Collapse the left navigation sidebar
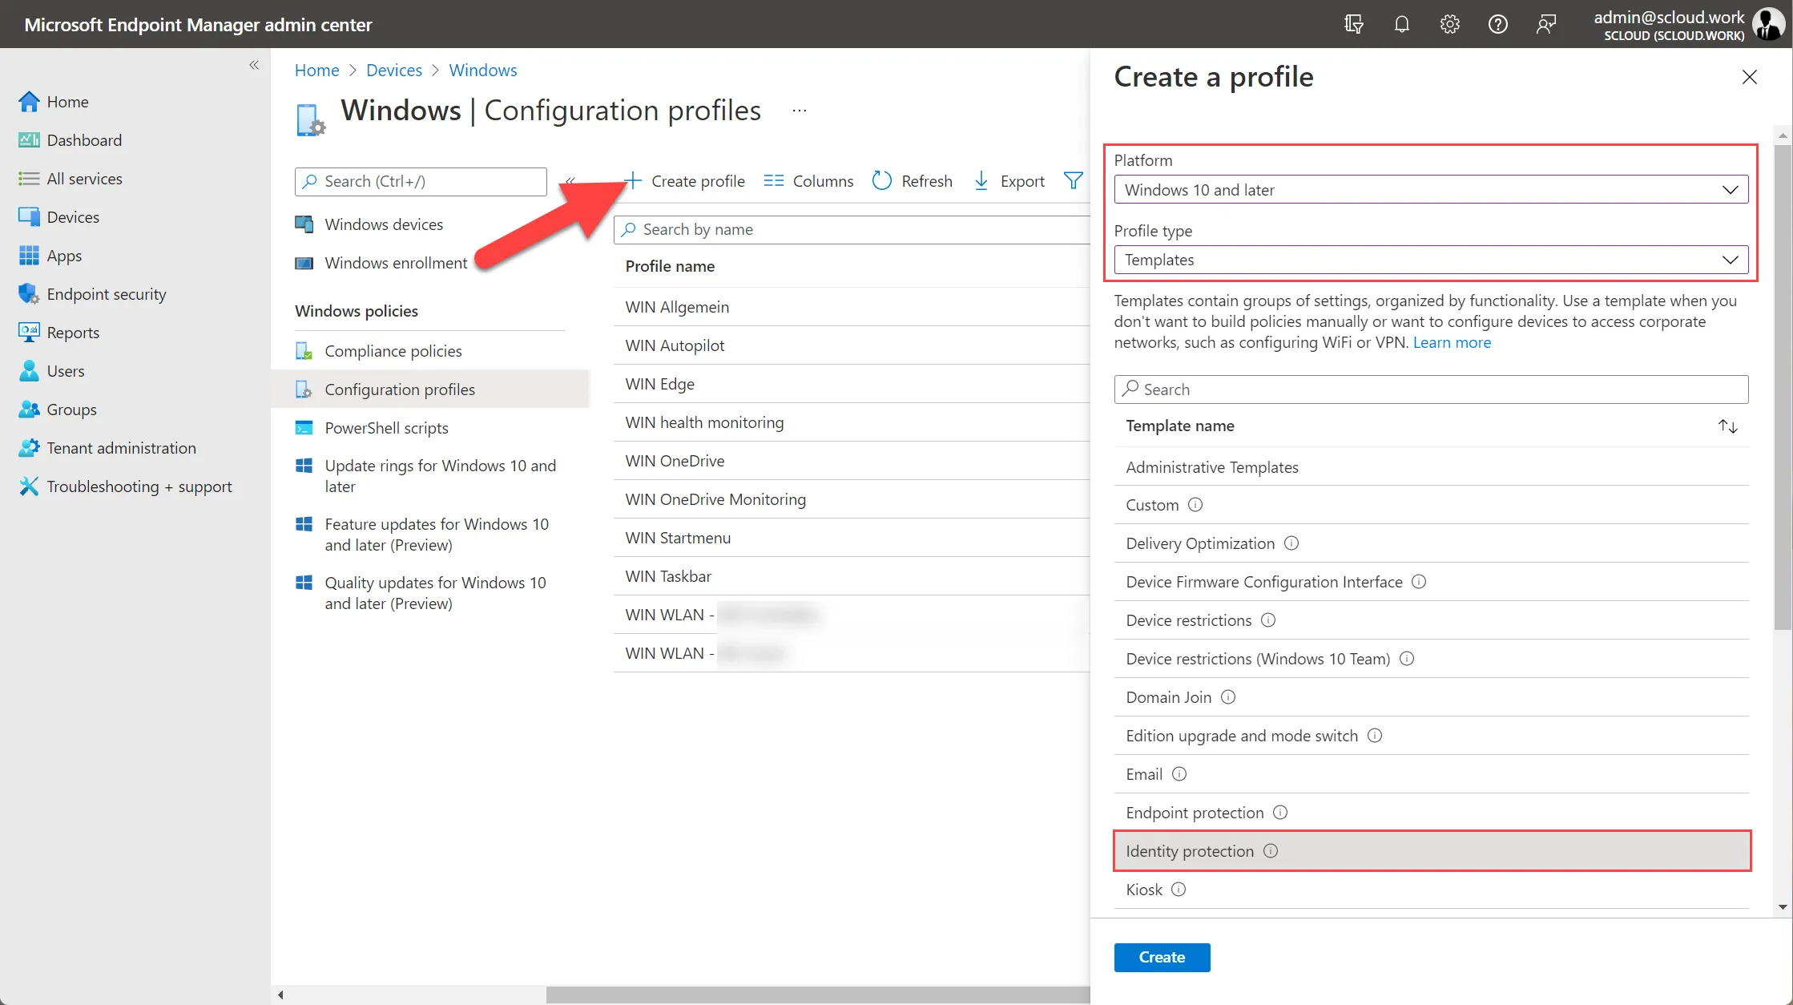This screenshot has width=1793, height=1005. click(254, 65)
